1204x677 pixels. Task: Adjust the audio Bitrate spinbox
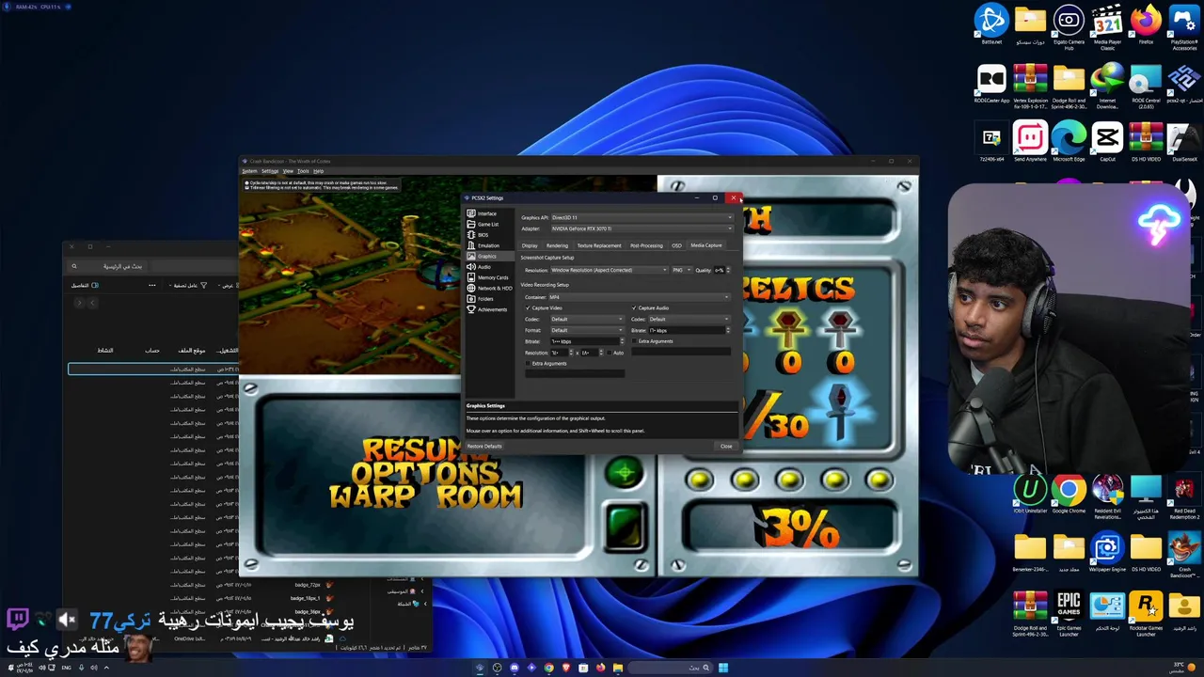tap(689, 330)
